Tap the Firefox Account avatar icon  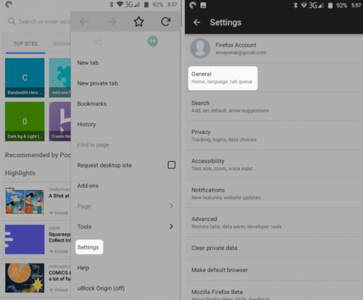tap(200, 49)
